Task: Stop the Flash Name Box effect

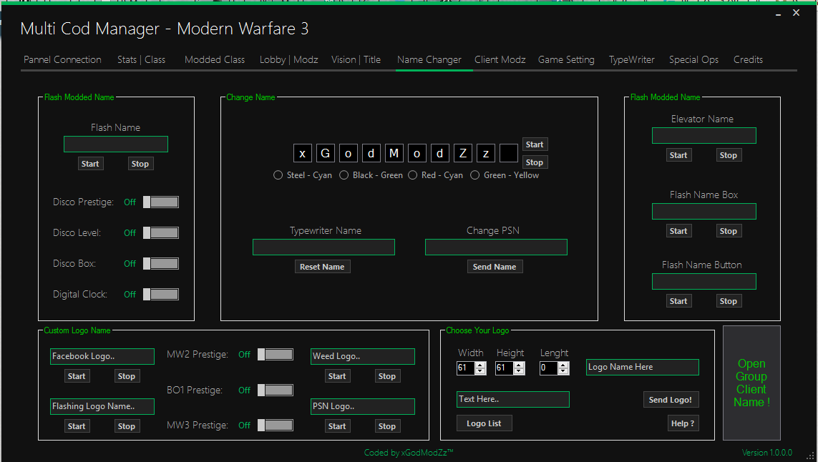Action: [729, 231]
